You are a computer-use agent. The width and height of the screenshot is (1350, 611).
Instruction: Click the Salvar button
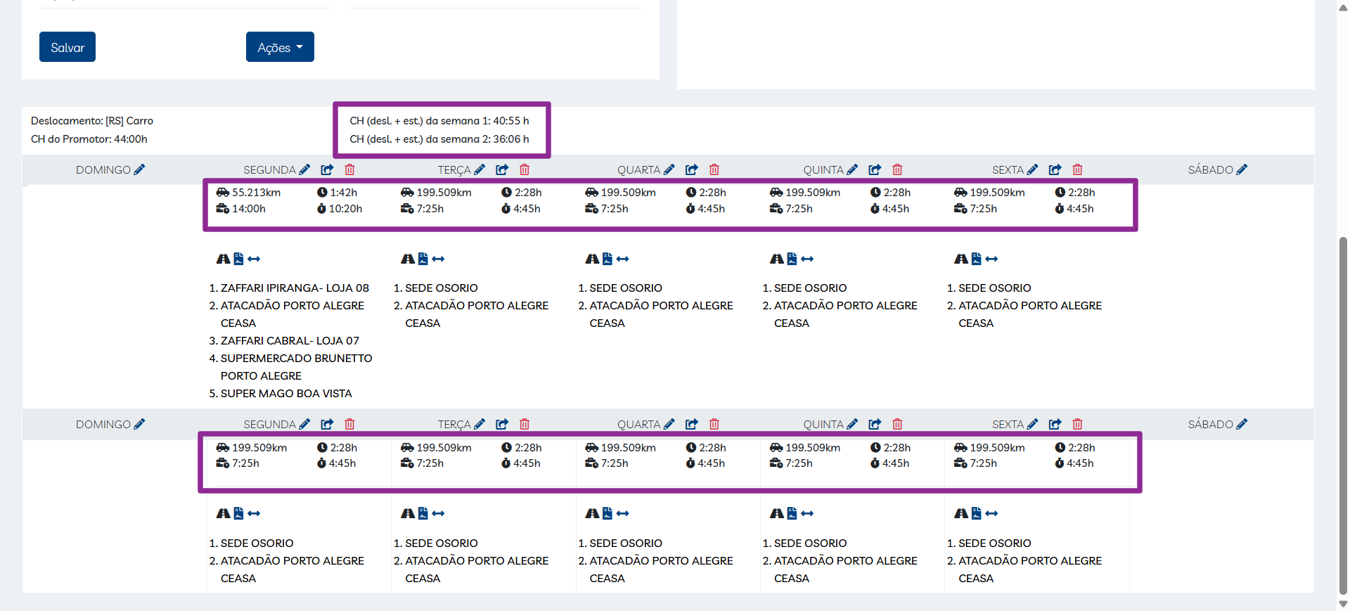[67, 47]
